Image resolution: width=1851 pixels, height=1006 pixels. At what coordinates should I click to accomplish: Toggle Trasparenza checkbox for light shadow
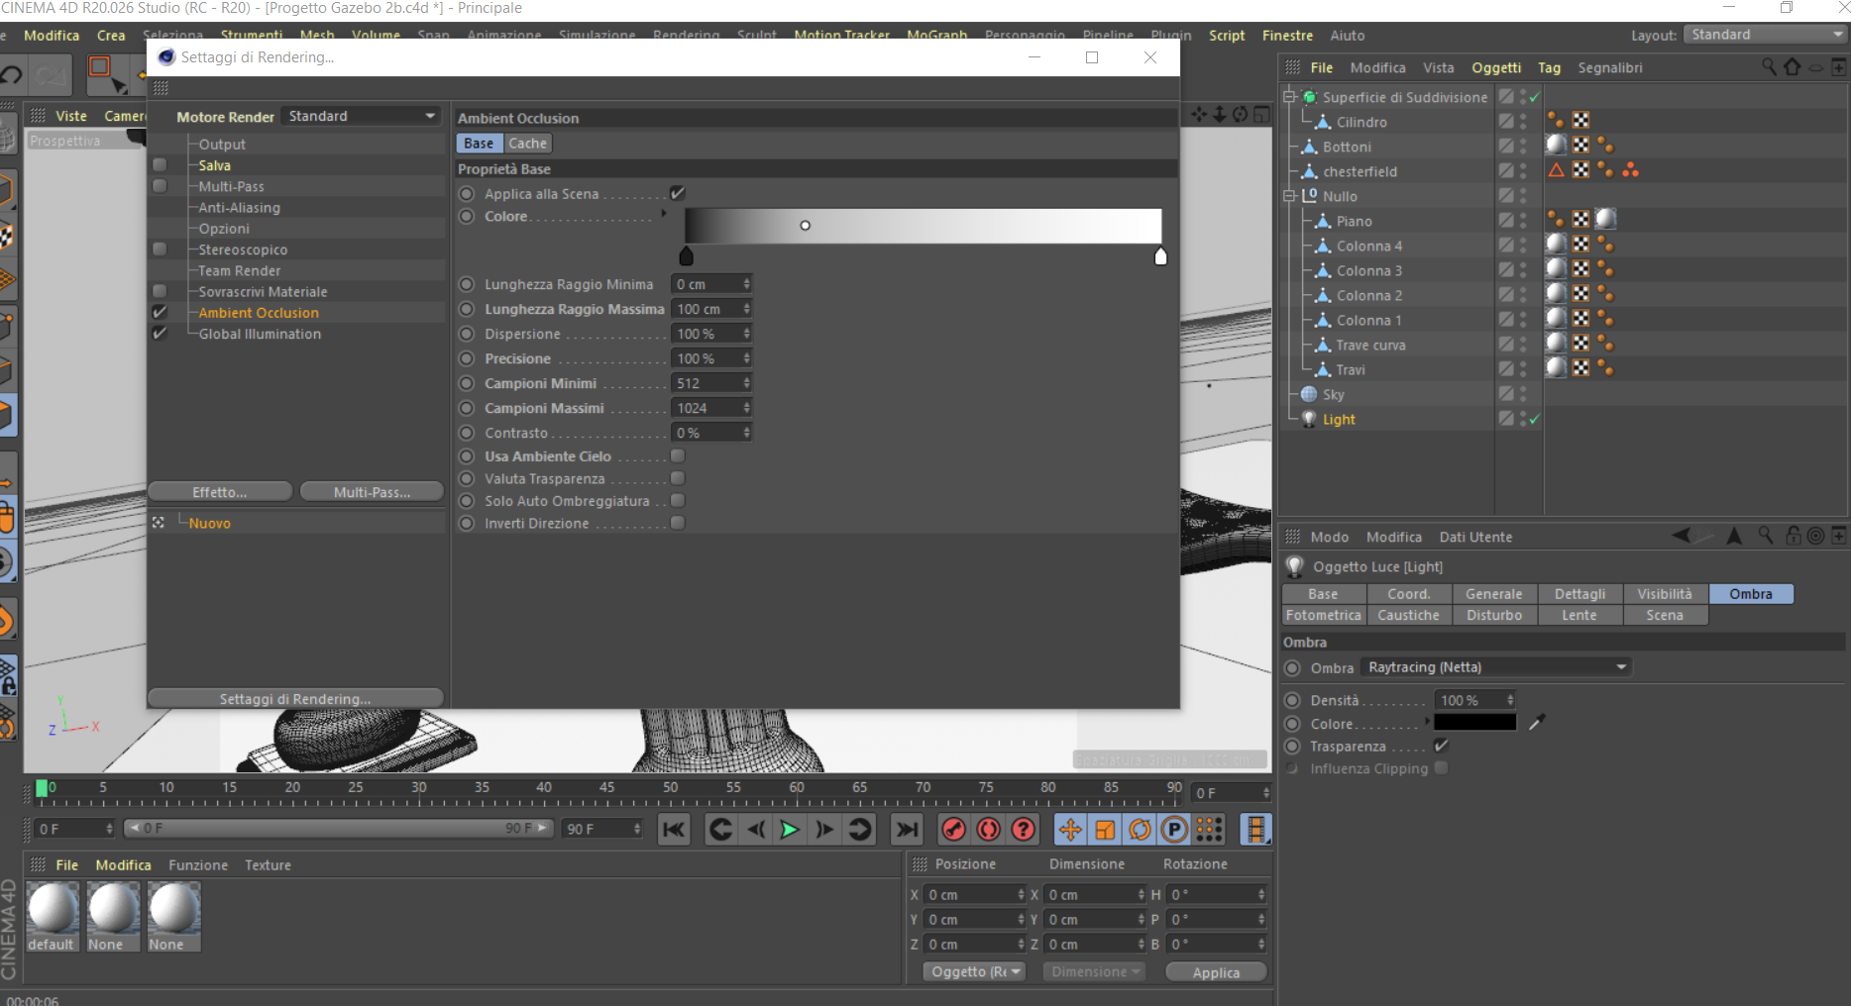[1441, 746]
